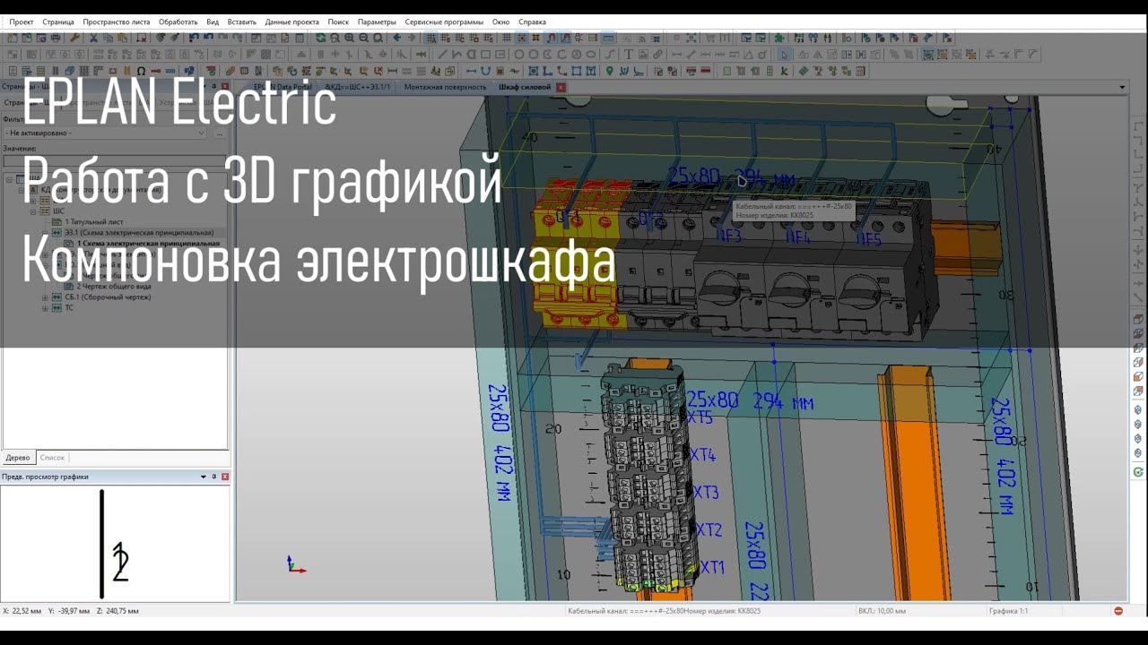Open the Данные проекта menu
Image resolution: width=1148 pixels, height=645 pixels.
click(x=291, y=21)
